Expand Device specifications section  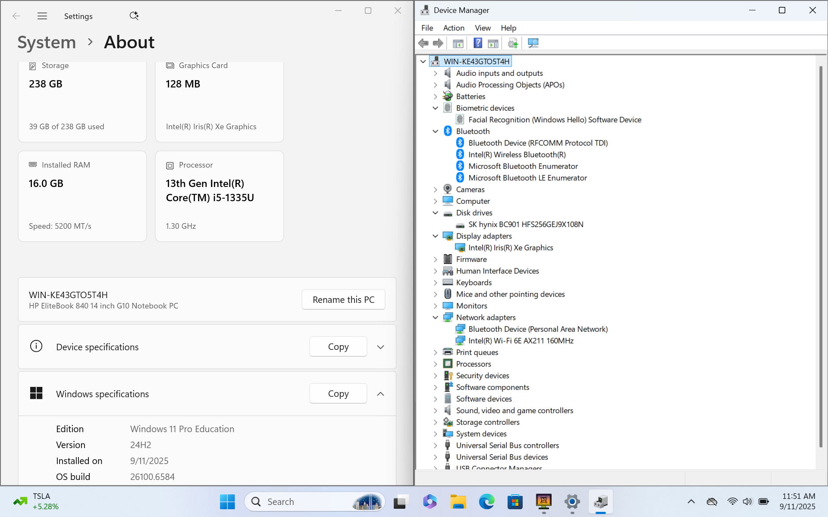click(380, 347)
